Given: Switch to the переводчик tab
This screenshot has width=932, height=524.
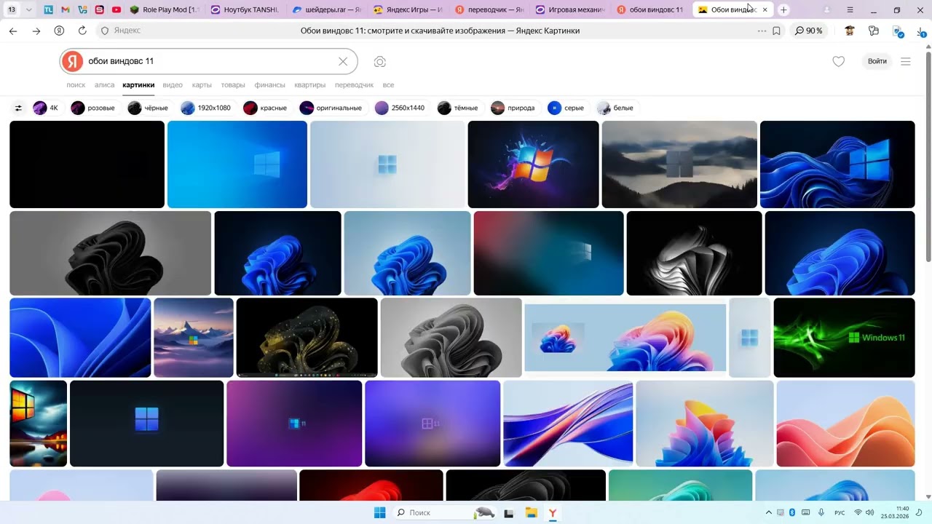Looking at the screenshot, I should tap(490, 10).
